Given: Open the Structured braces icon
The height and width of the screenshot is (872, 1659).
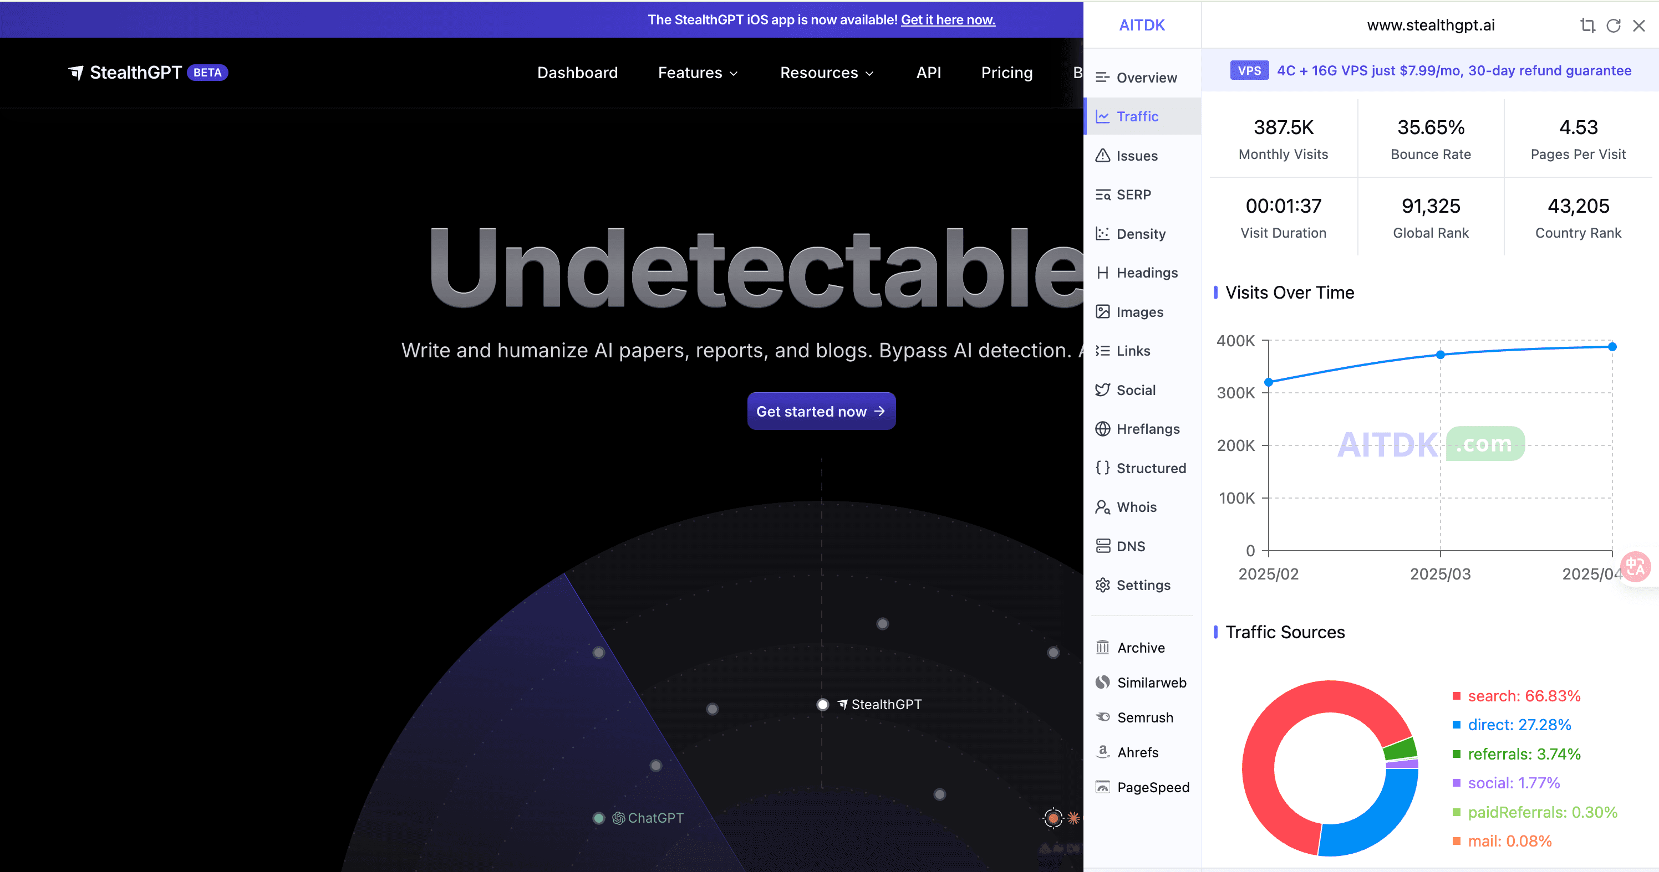Looking at the screenshot, I should click(x=1102, y=468).
